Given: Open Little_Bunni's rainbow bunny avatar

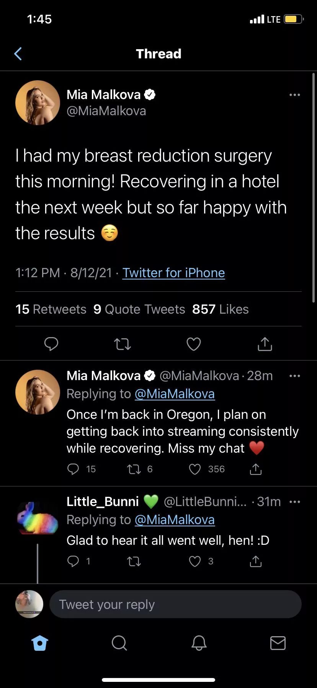Looking at the screenshot, I should tap(37, 518).
